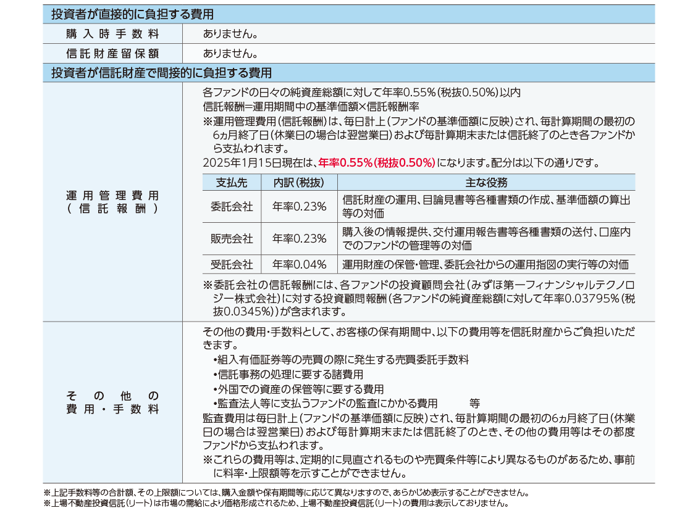Screen dimensions: 698x516
Task: Click the red 年率0.55%(税抜0.50%) text
Action: click(377, 163)
